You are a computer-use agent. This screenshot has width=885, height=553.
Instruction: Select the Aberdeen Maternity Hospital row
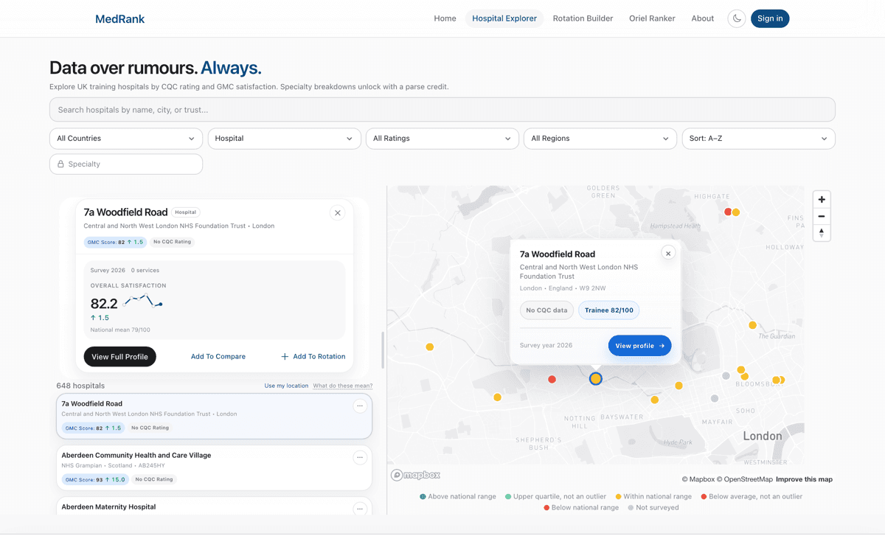click(x=214, y=507)
